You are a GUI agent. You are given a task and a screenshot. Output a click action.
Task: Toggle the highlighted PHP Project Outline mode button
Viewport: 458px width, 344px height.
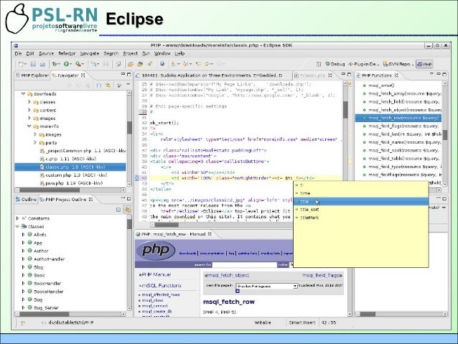coord(127,210)
